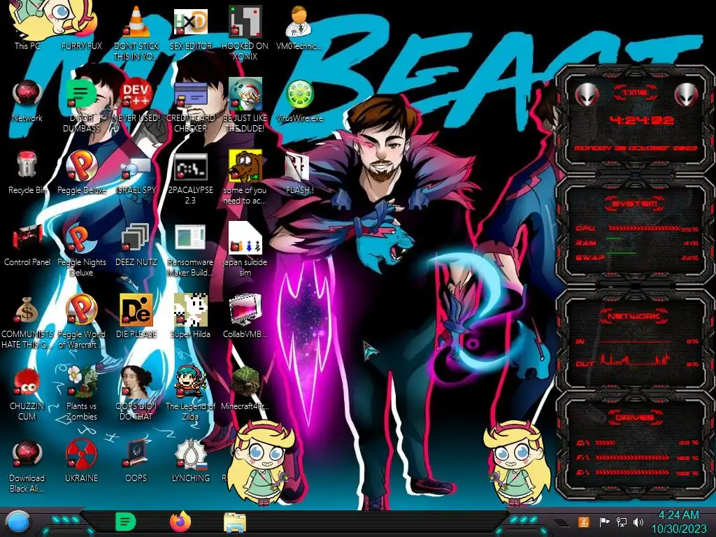Click the network IN traffic line
This screenshot has height=537, width=716.
pyautogui.click(x=635, y=341)
